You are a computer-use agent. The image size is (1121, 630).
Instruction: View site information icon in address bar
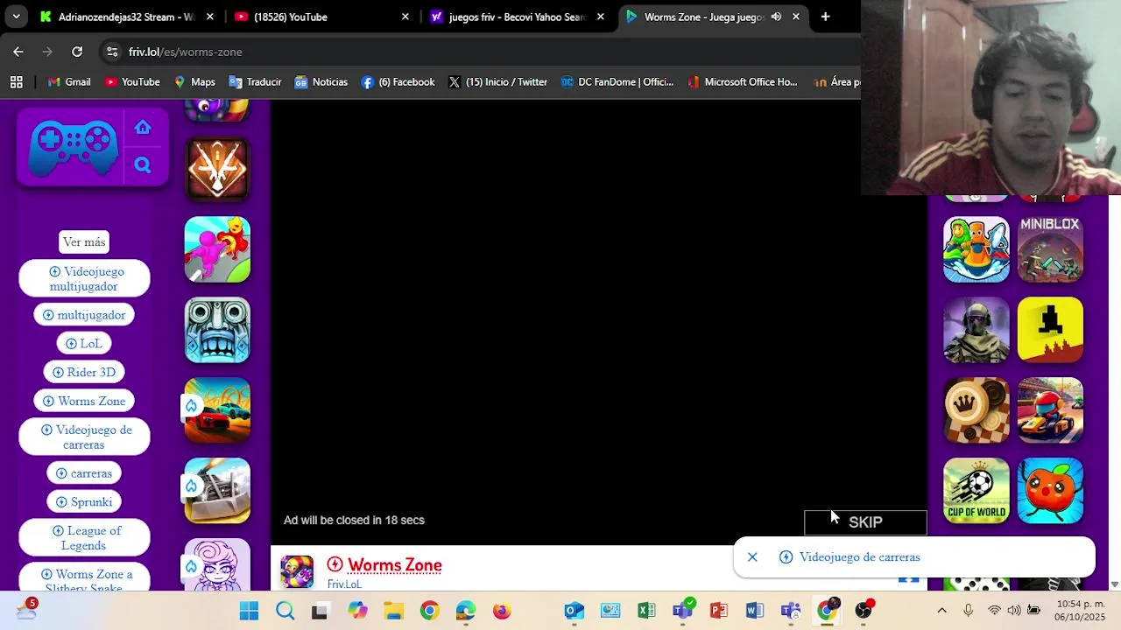(x=112, y=52)
